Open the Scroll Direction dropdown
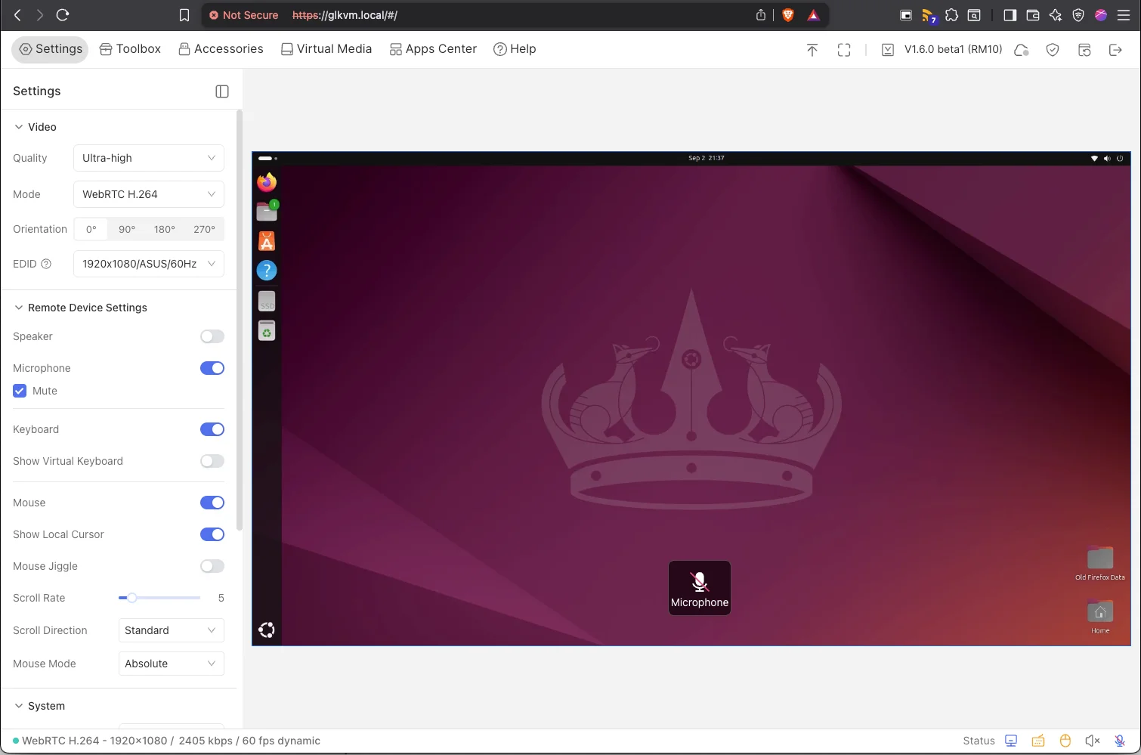 (x=172, y=630)
